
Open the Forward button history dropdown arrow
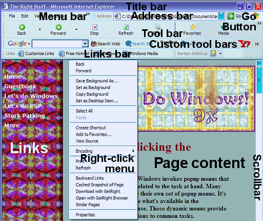point(76,29)
